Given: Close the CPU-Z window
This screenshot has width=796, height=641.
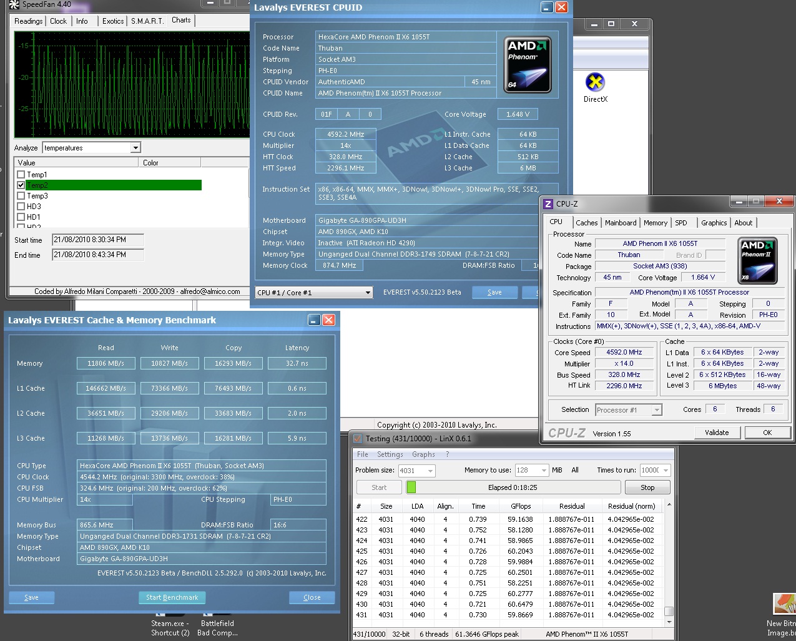Looking at the screenshot, I should pos(779,201).
